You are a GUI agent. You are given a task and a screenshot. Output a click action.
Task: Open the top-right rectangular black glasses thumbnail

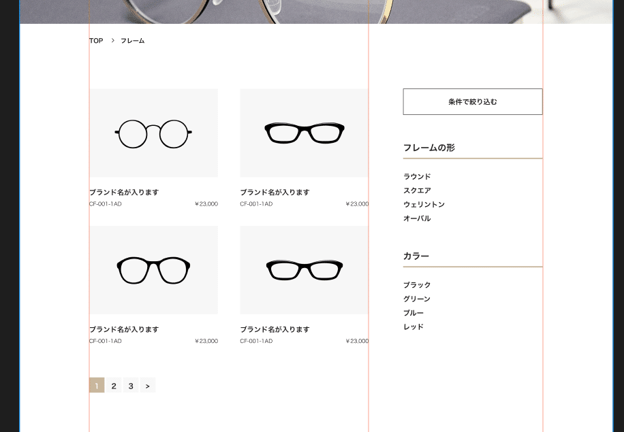[x=305, y=133]
